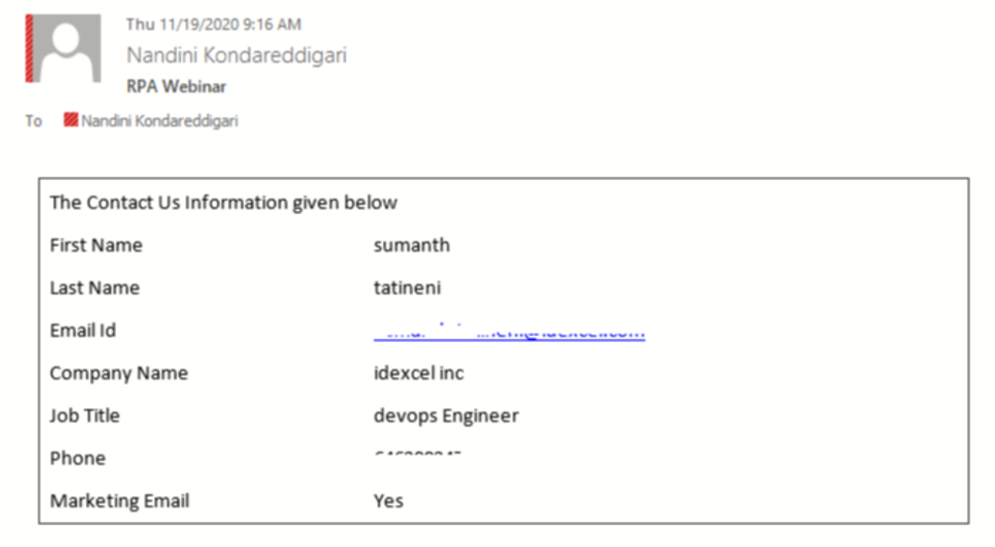Viewport: 995px width, 547px height.
Task: Click the Last Name value tatineni
Action: tap(407, 288)
